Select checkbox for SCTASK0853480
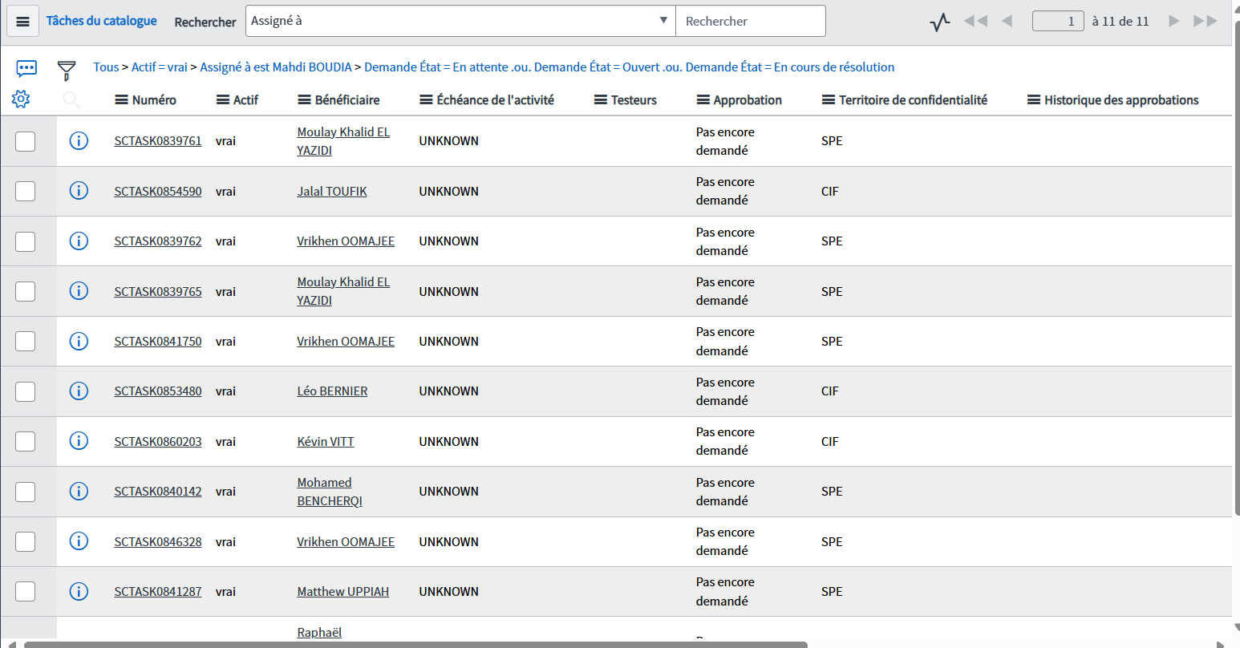Image resolution: width=1240 pixels, height=648 pixels. pos(26,391)
